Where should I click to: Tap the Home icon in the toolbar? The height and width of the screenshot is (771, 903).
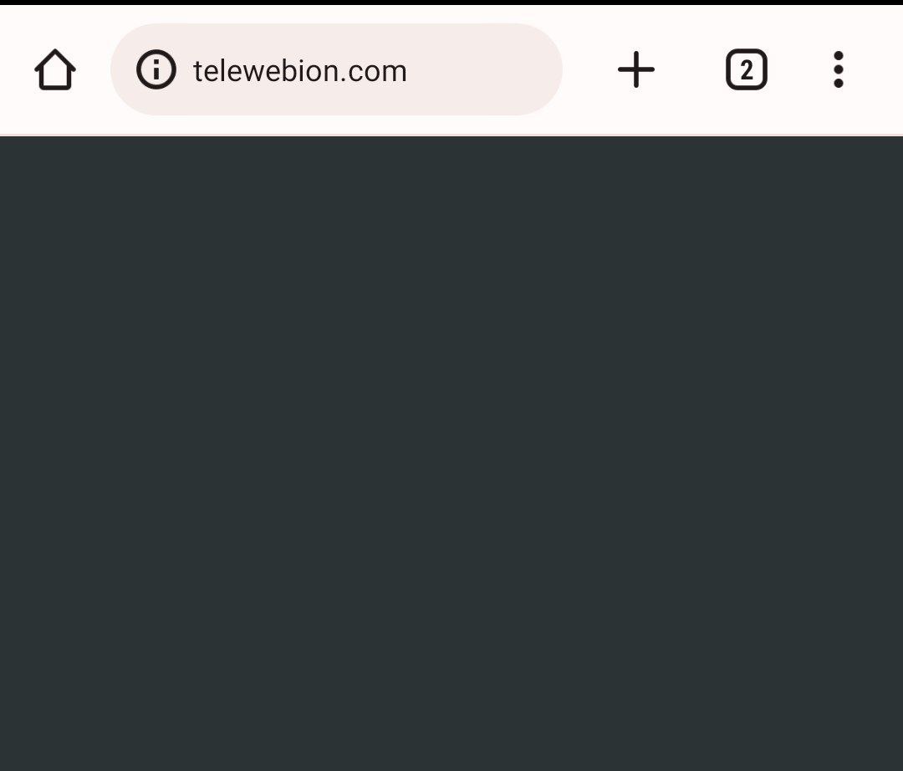pyautogui.click(x=55, y=69)
